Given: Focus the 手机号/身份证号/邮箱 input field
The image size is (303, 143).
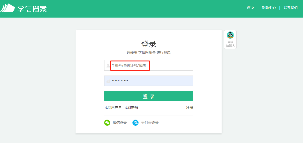Looking at the screenshot, I should pyautogui.click(x=149, y=65).
